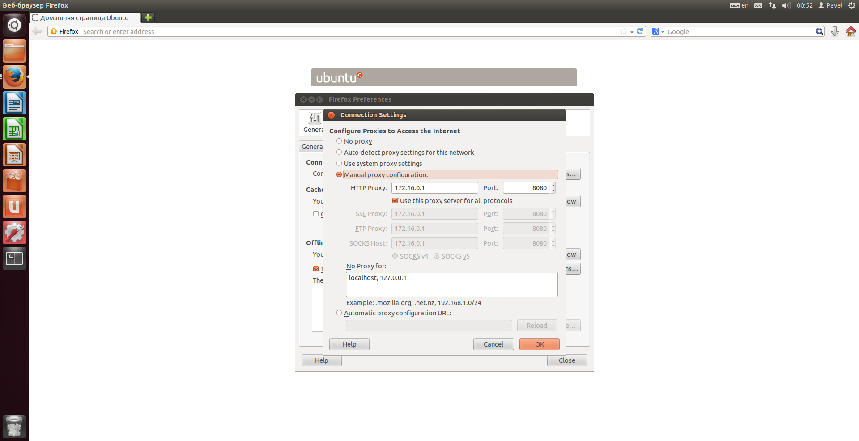Go to the Firefox home page icon
Screen dimensions: 859x441
pyautogui.click(x=851, y=31)
